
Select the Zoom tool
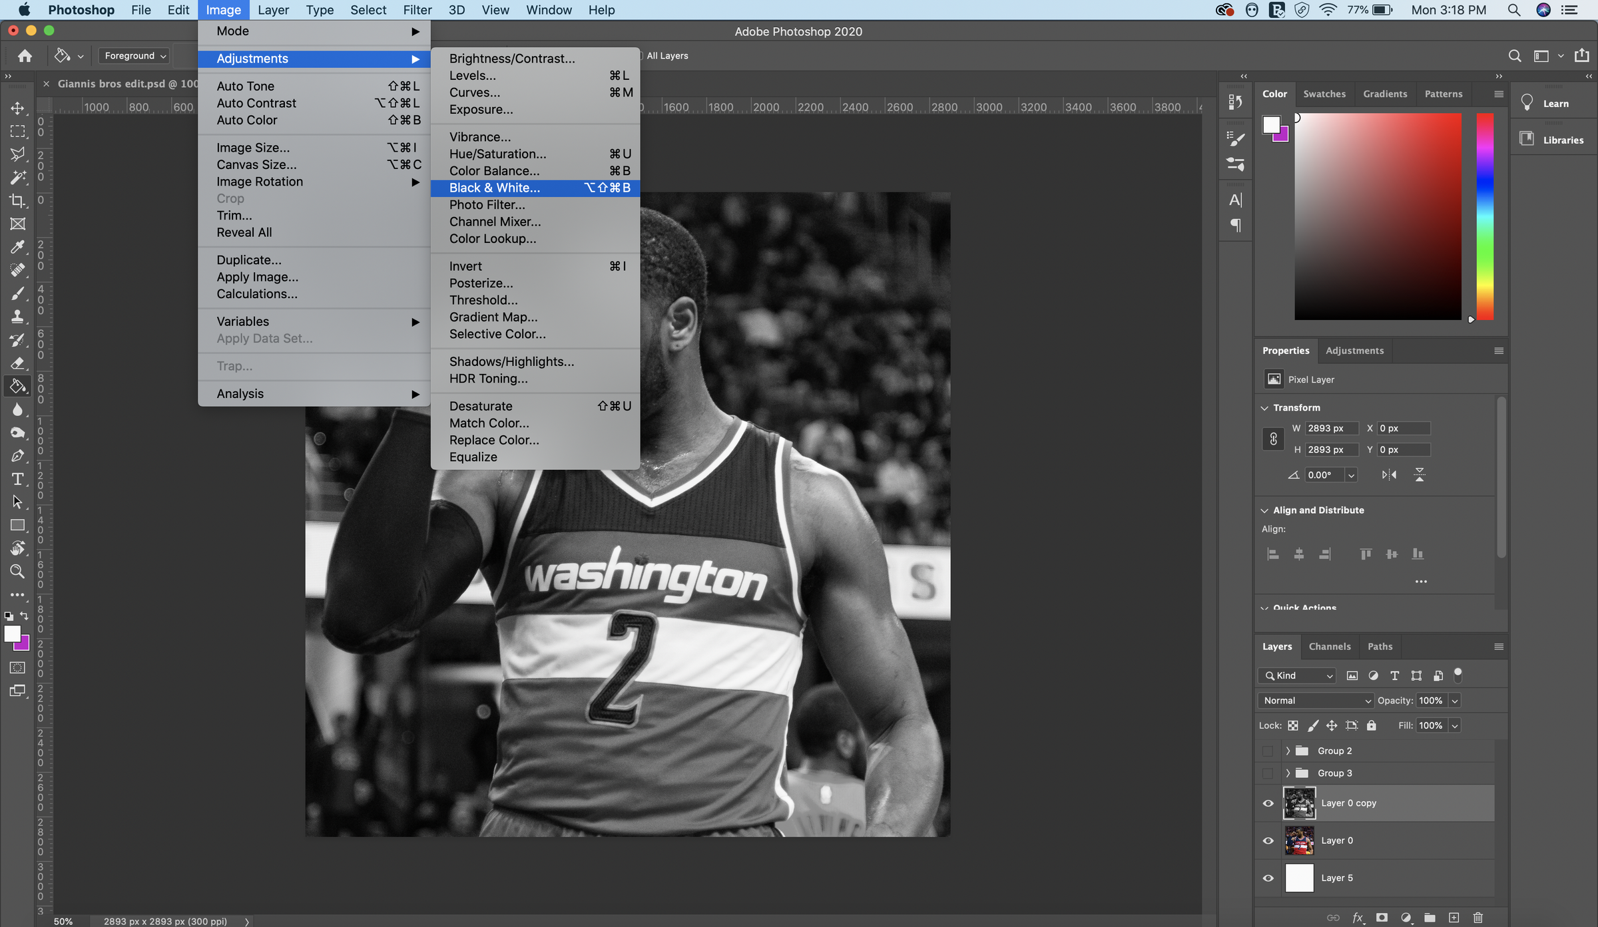[x=17, y=571]
